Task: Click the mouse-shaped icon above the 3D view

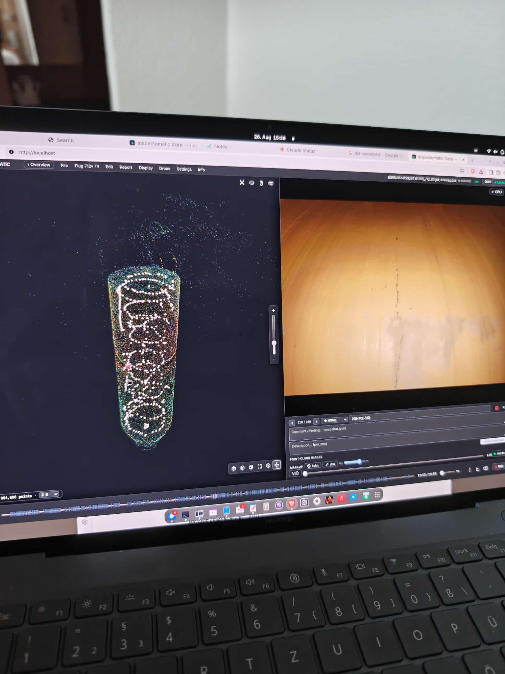Action: tap(261, 183)
